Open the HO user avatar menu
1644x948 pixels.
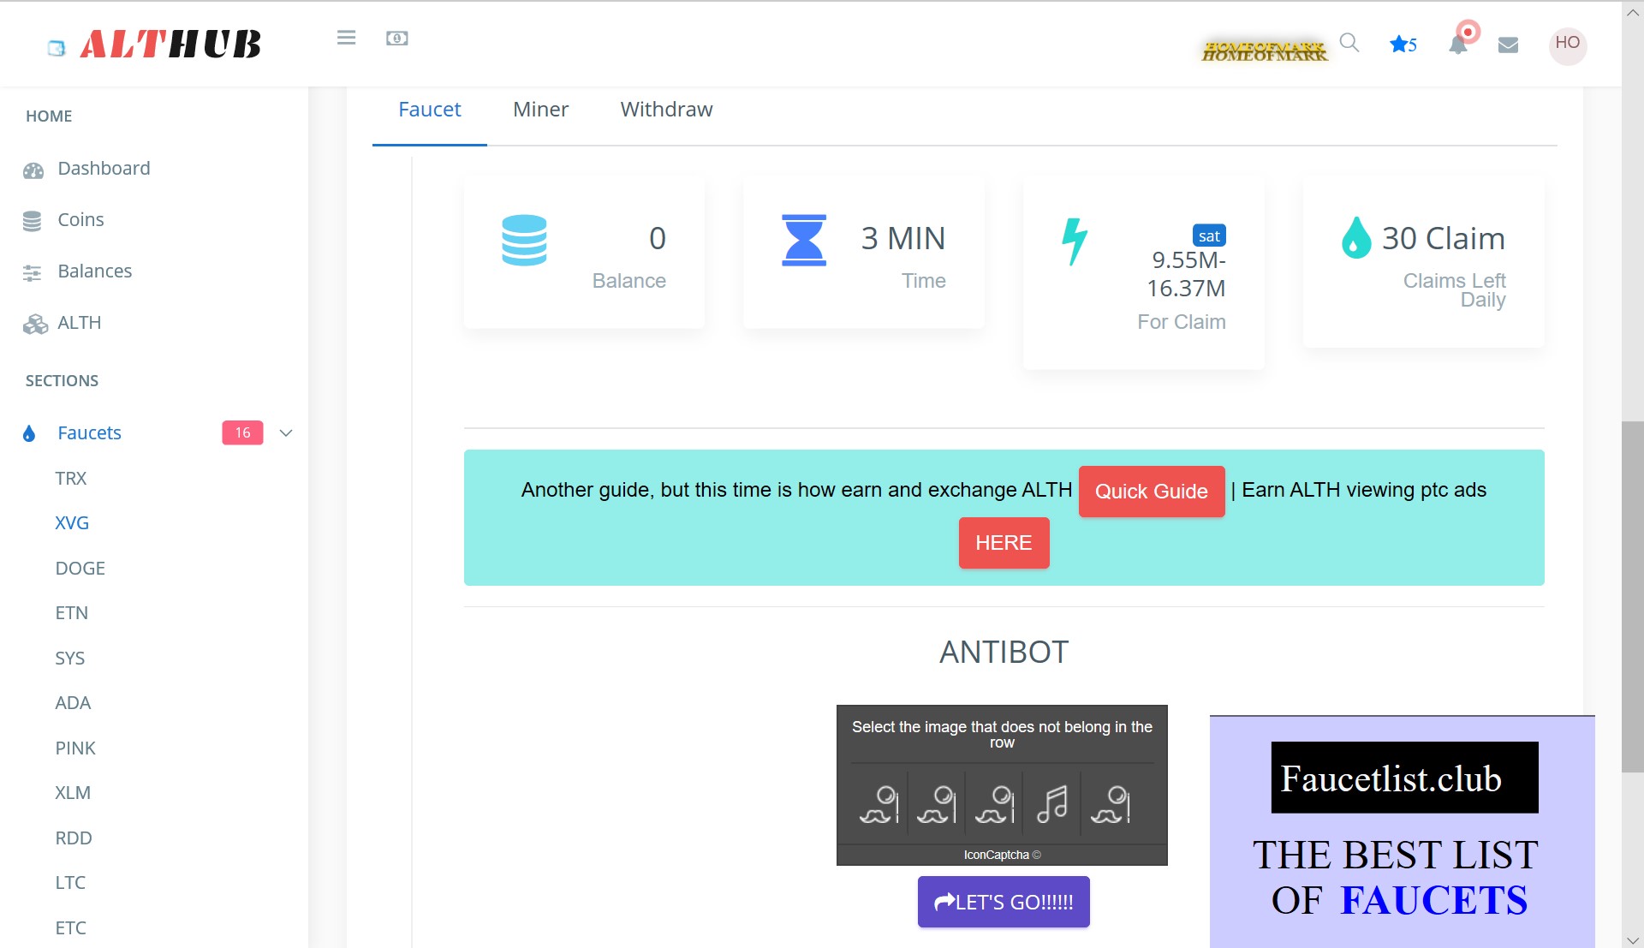[x=1567, y=43]
